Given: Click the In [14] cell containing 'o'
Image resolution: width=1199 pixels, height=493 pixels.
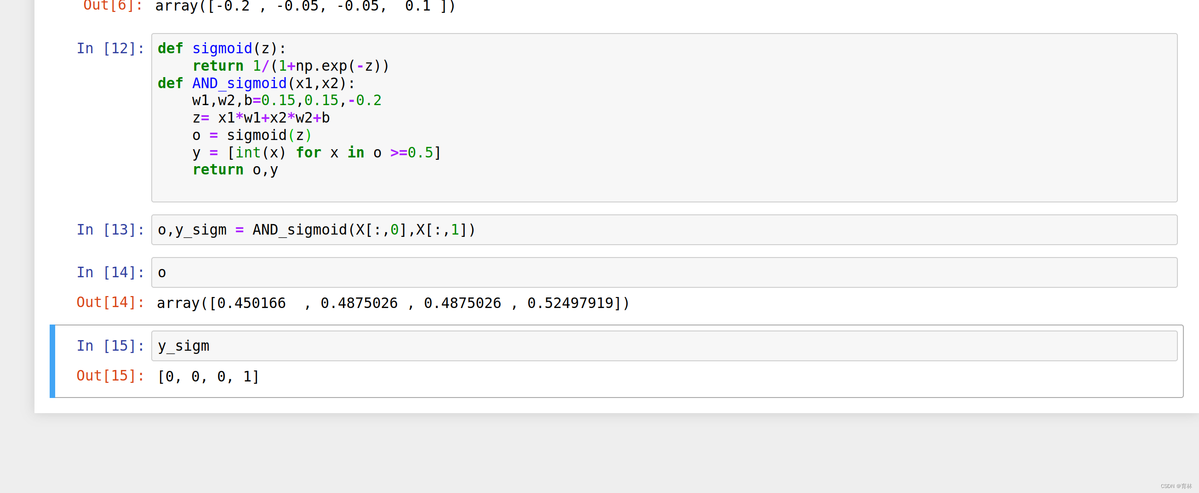Looking at the screenshot, I should [664, 272].
